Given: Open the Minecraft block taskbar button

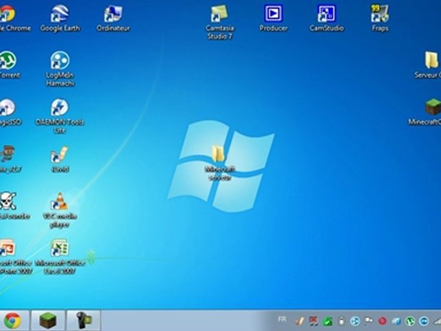Looking at the screenshot, I should point(48,320).
